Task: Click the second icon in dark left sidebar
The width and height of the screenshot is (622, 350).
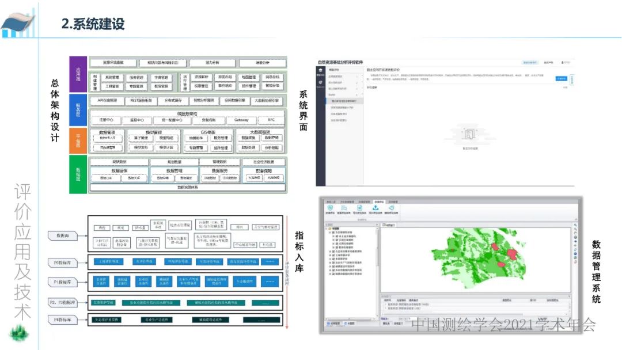Action: click(320, 83)
